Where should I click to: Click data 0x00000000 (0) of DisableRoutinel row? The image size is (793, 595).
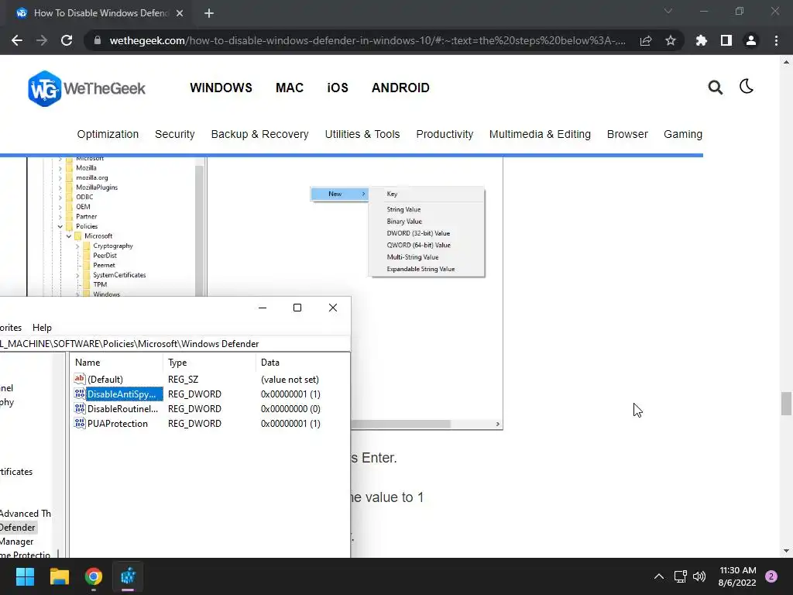[290, 409]
